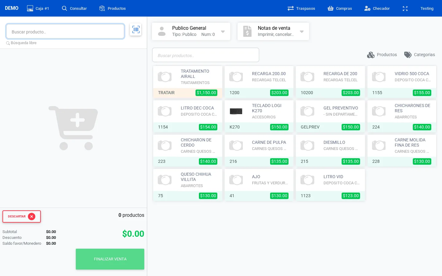The height and width of the screenshot is (276, 442).
Task: Add GEL PREVENTIVO product card
Action: point(330,116)
